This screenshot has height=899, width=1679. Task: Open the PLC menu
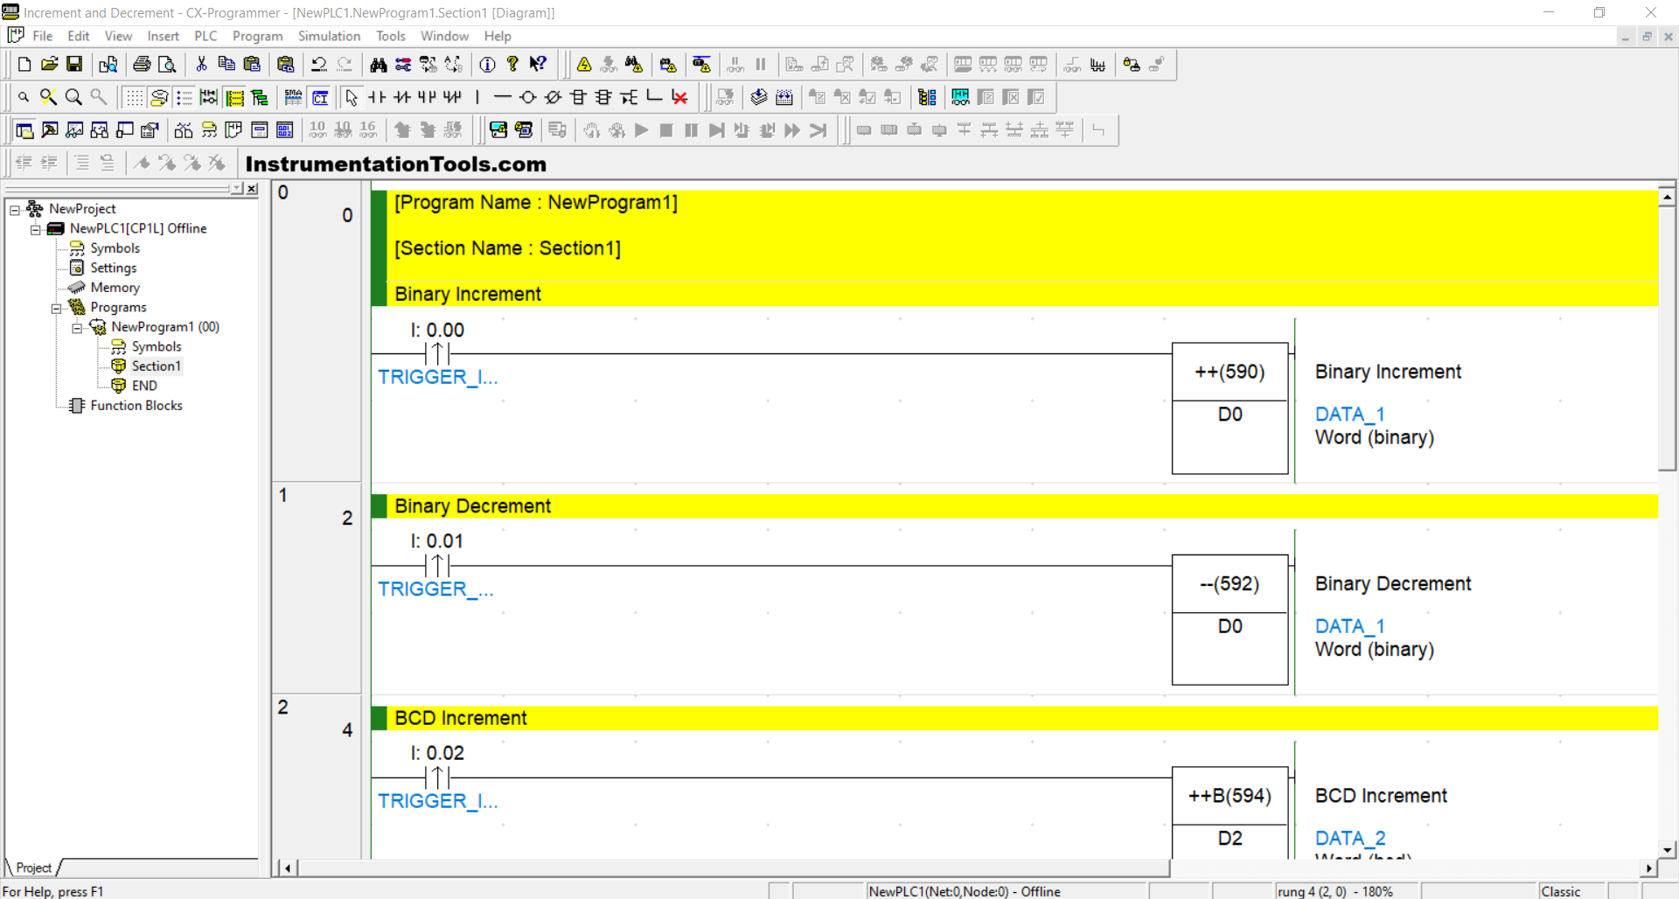pos(206,36)
